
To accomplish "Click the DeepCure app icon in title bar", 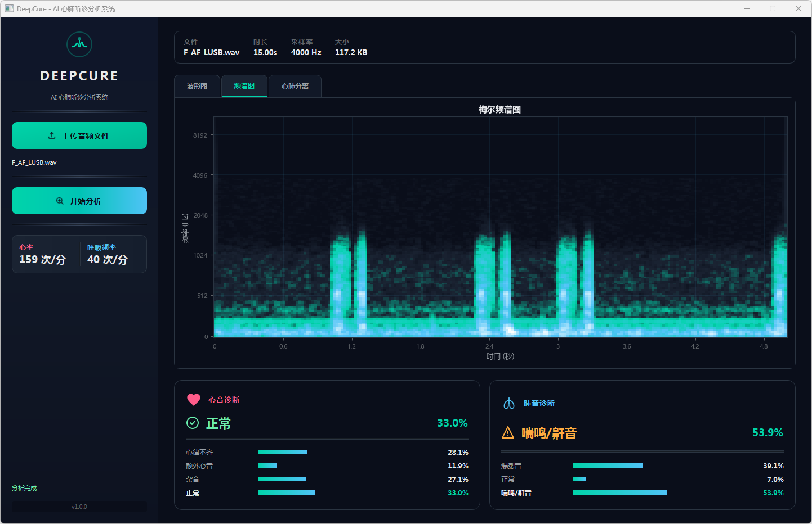I will (9, 8).
